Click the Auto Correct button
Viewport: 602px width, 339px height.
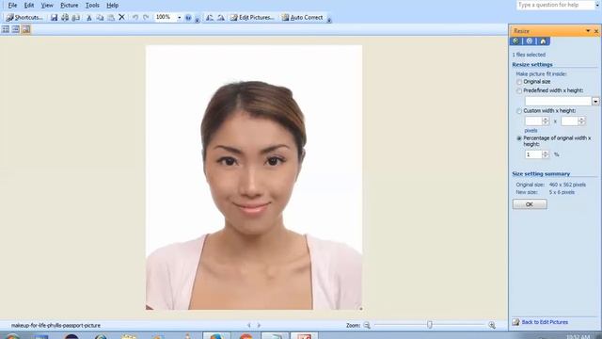302,17
